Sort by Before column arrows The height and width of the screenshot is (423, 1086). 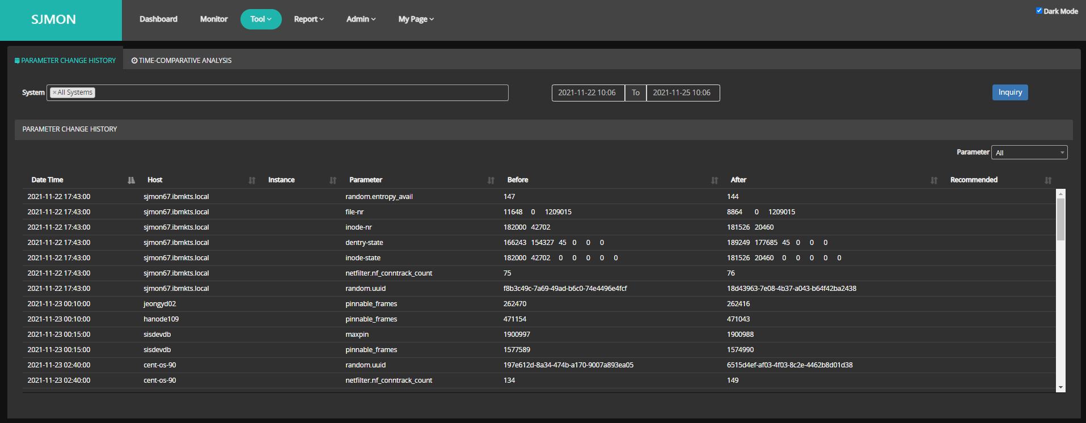(x=715, y=180)
